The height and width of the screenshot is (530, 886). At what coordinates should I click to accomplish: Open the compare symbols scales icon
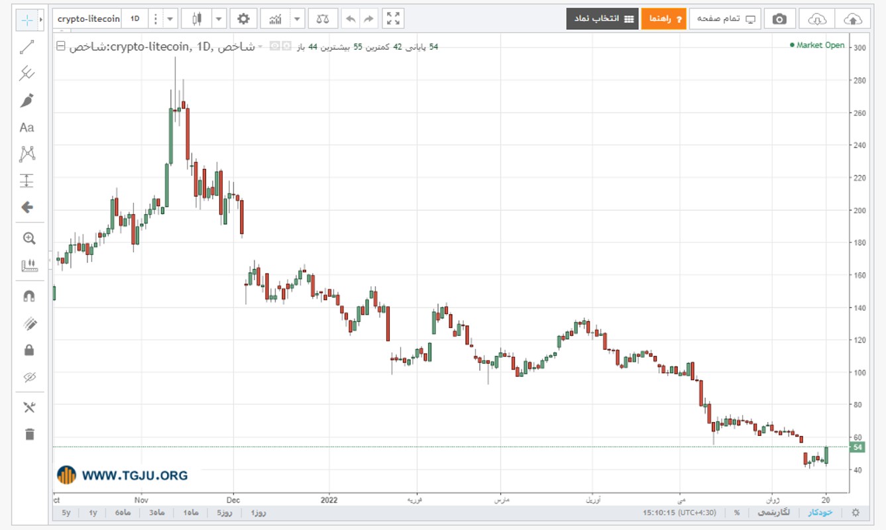(323, 19)
